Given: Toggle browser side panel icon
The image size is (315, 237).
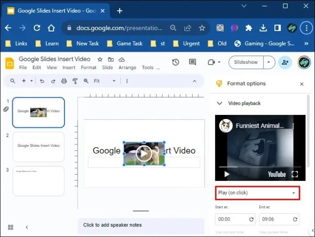Looking at the screenshot, I should tap(278, 28).
